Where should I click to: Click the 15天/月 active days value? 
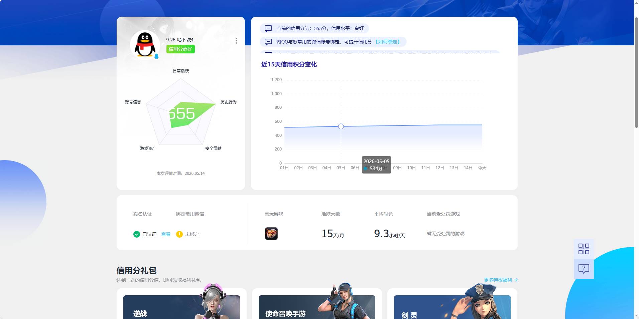tap(333, 234)
